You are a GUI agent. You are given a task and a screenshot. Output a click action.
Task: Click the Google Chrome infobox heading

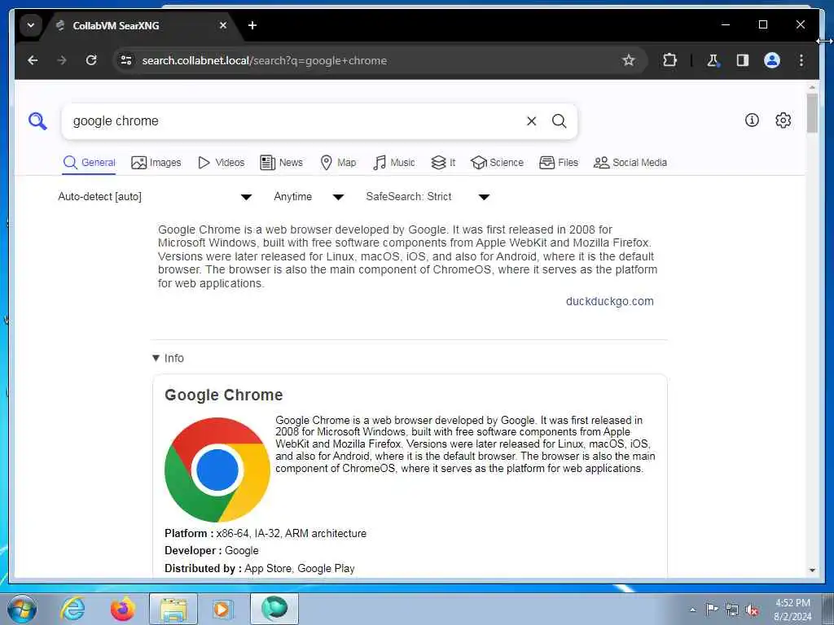[224, 395]
